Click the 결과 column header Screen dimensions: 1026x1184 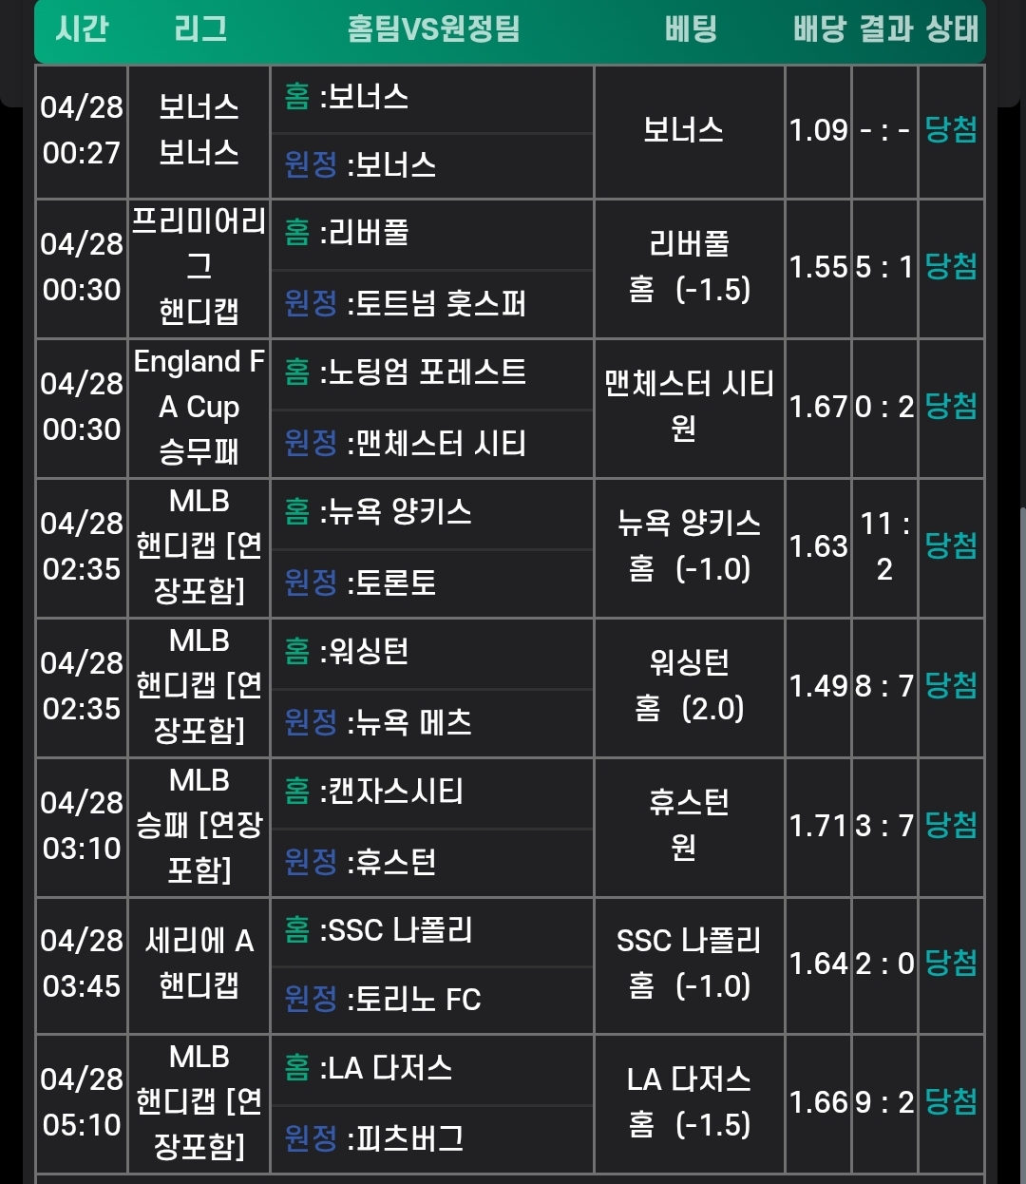886,29
